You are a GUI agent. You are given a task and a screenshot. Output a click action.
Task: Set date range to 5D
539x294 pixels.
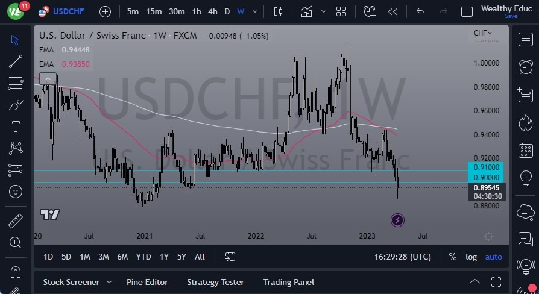pyautogui.click(x=66, y=257)
